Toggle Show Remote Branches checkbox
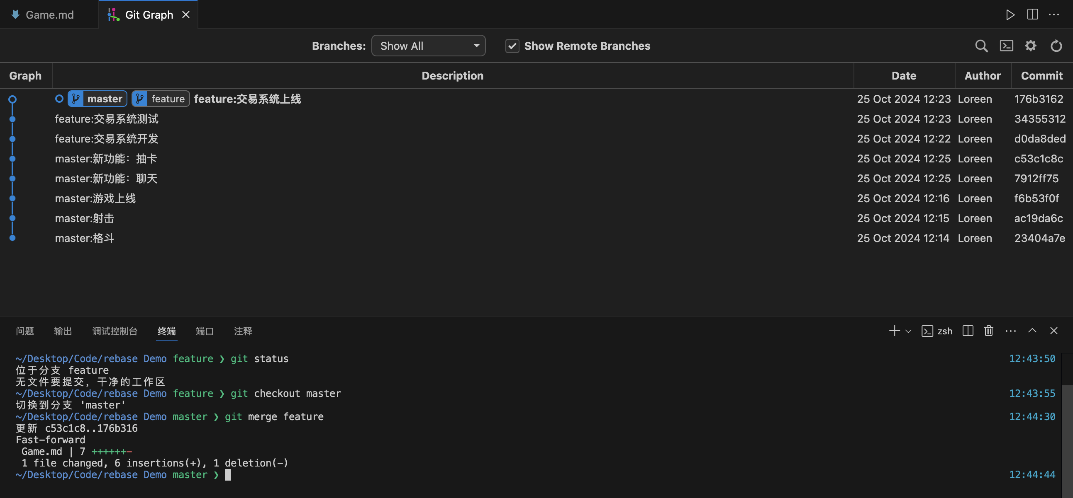The width and height of the screenshot is (1073, 498). tap(512, 46)
